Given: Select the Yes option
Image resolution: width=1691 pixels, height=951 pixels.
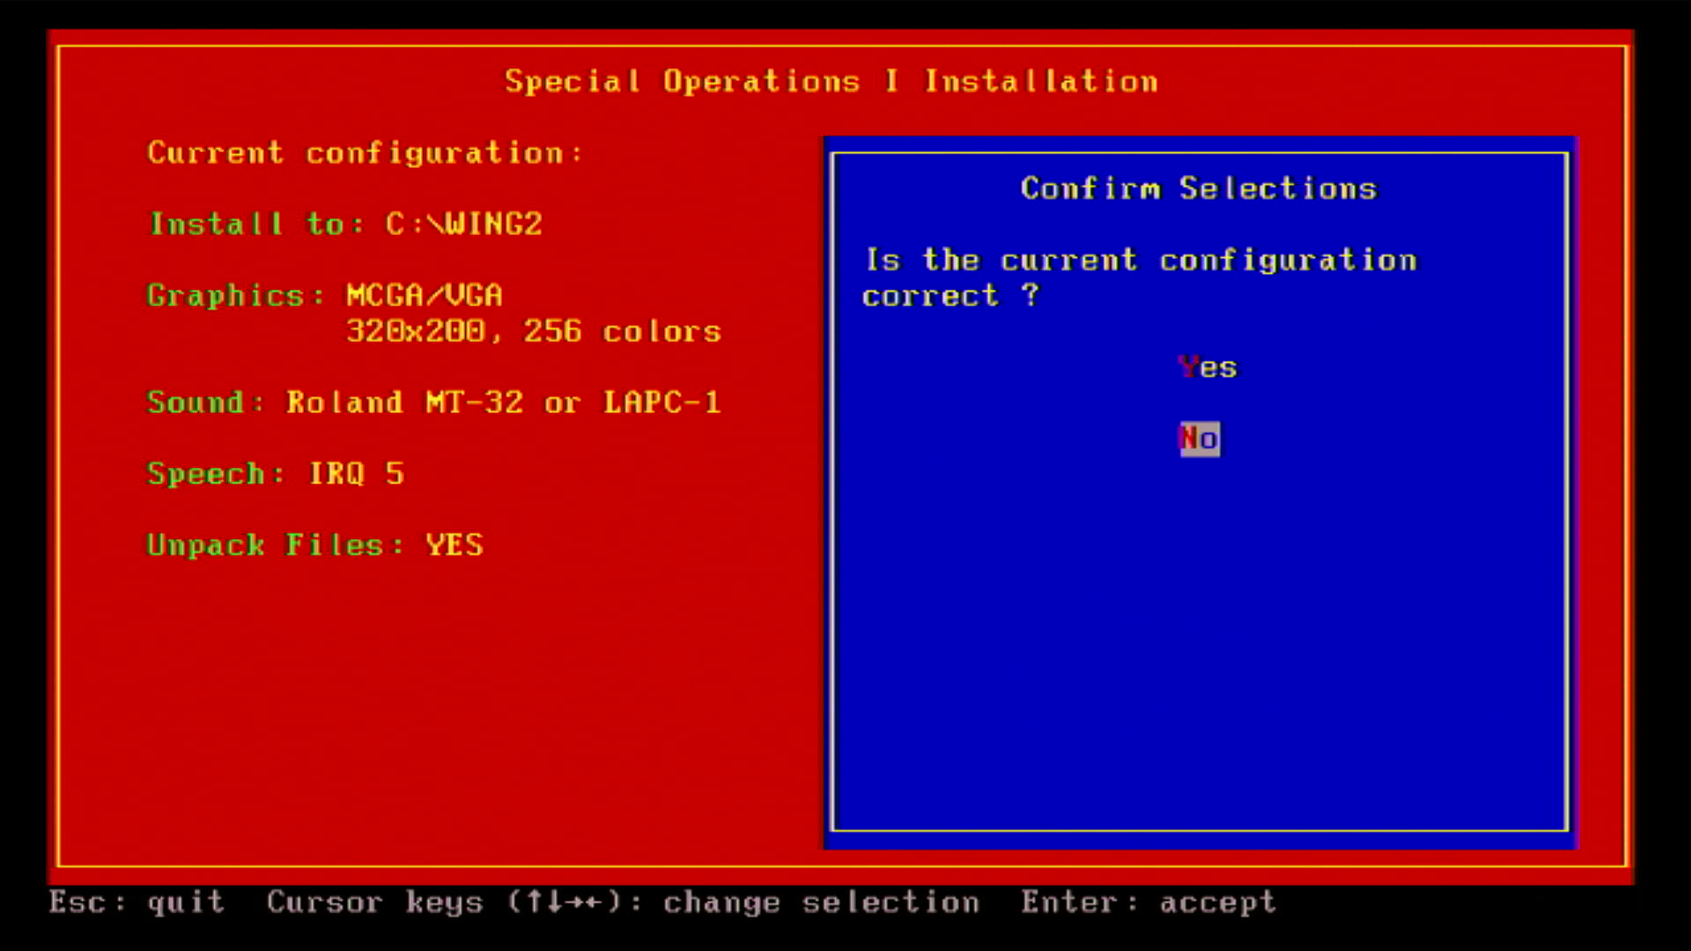Looking at the screenshot, I should (1207, 367).
